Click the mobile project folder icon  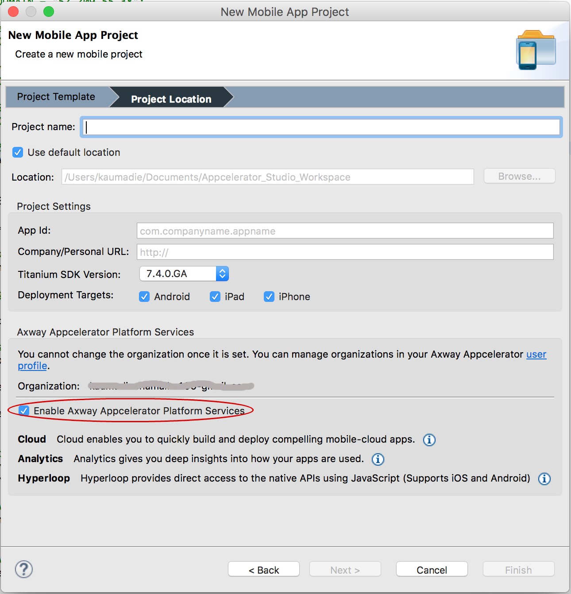click(536, 50)
